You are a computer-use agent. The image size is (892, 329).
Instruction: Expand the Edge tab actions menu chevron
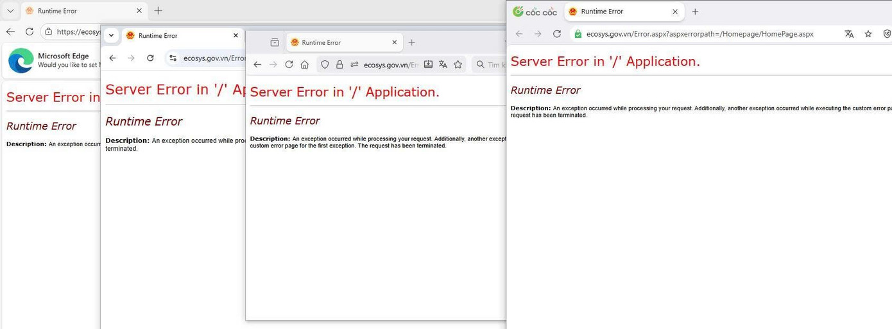[x=10, y=11]
